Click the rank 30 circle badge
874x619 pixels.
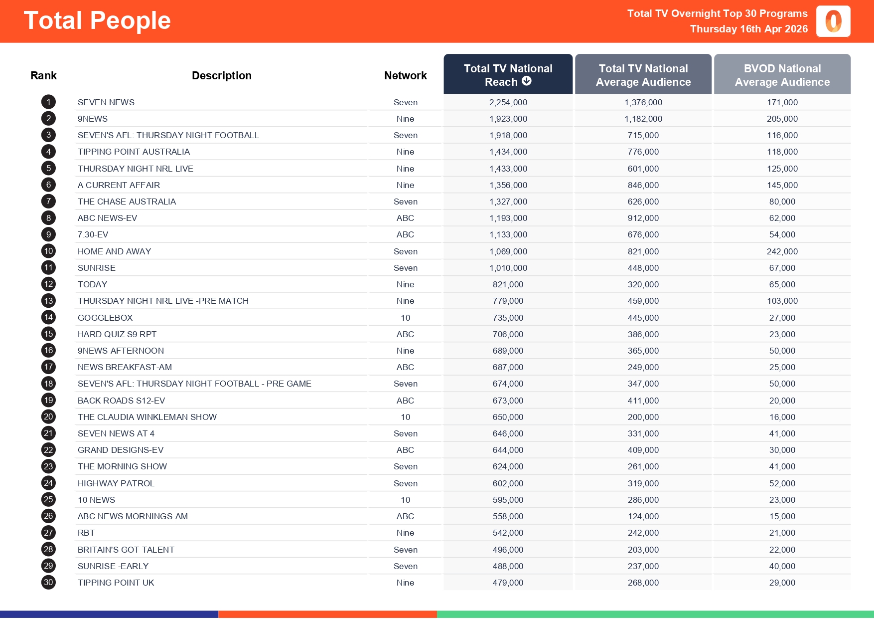[48, 583]
